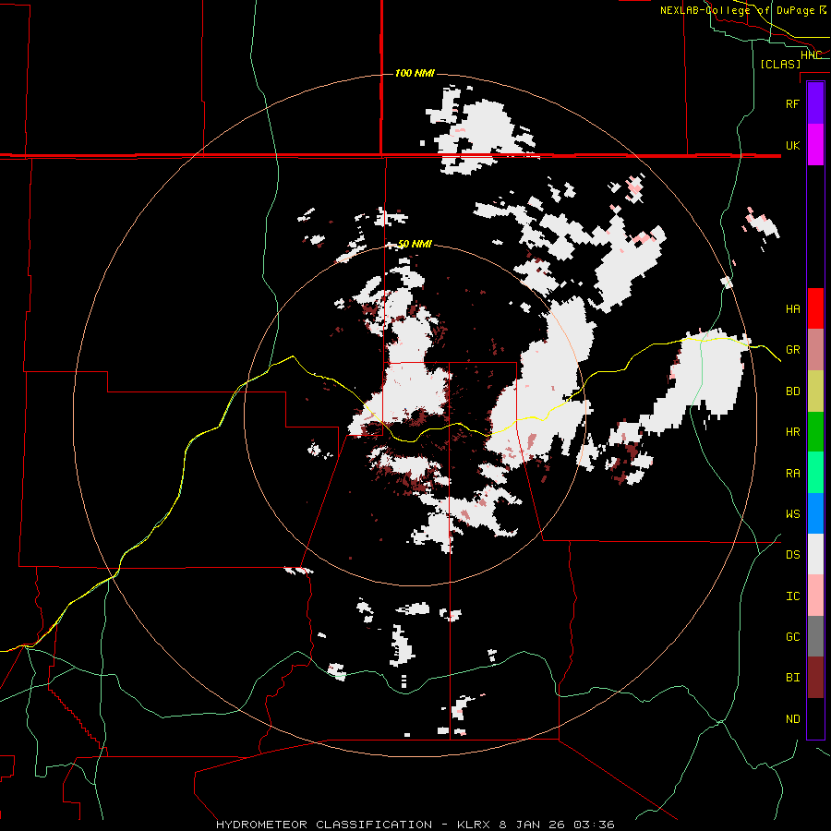Click the BD legend label
This screenshot has height=831, width=831.
(x=792, y=391)
